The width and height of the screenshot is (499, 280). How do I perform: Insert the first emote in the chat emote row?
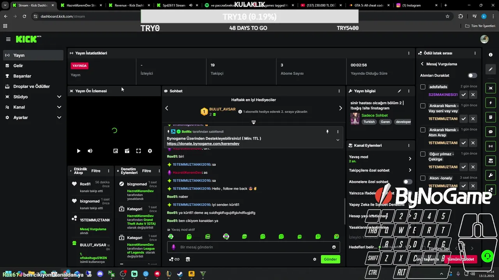pyautogui.click(x=170, y=236)
